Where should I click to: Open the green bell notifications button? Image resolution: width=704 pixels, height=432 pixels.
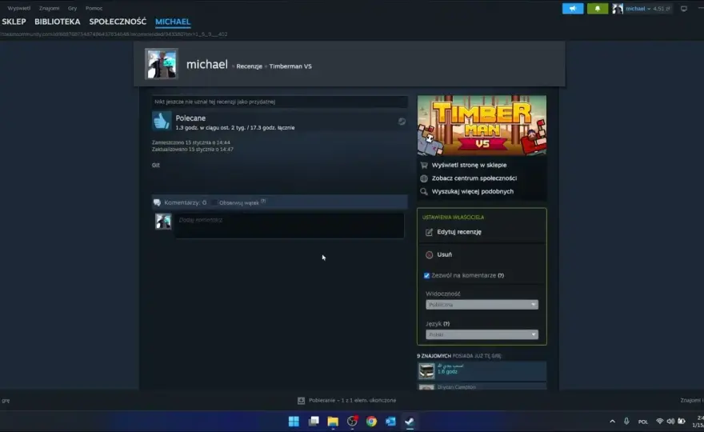point(597,9)
